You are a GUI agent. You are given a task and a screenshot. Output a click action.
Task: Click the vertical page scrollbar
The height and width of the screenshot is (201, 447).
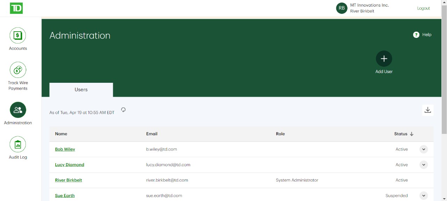point(444,70)
